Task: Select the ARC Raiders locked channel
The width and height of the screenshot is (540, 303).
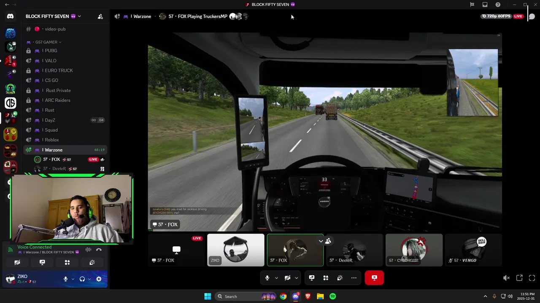Action: pyautogui.click(x=65, y=100)
